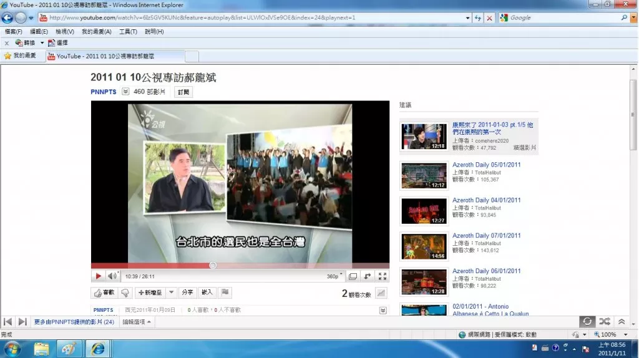
Task: Click the taskbar clock showing 上午 08:56
Action: 612,349
